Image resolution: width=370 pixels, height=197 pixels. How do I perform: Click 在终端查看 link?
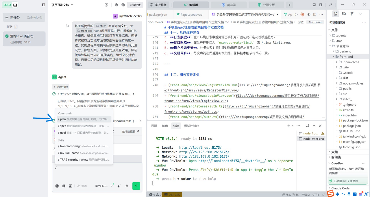tap(130, 132)
